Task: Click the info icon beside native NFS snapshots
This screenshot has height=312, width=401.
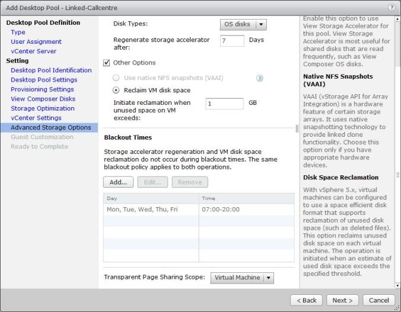Action: coord(259,78)
